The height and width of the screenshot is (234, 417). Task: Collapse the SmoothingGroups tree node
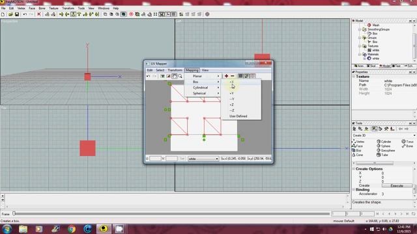(360, 29)
